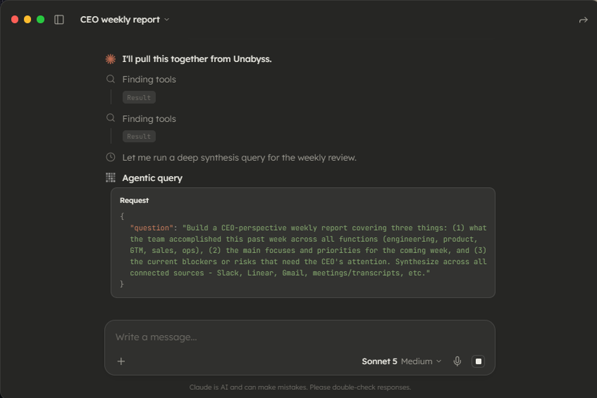Click the orange Claude starburst icon
The image size is (597, 398).
[x=110, y=59]
